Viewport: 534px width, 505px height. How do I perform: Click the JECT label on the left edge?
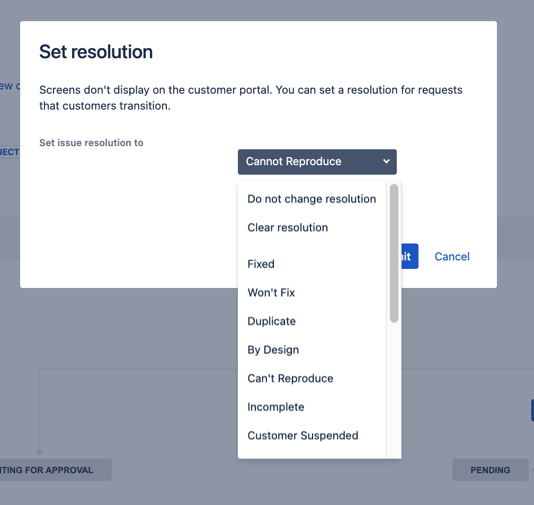pyautogui.click(x=10, y=152)
